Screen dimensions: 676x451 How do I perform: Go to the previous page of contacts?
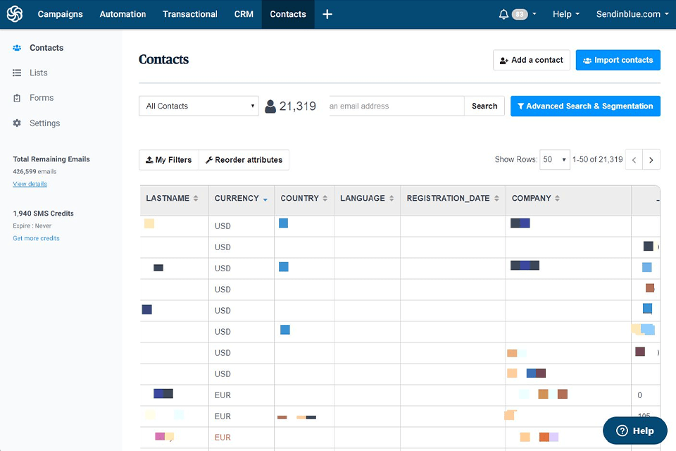point(634,160)
